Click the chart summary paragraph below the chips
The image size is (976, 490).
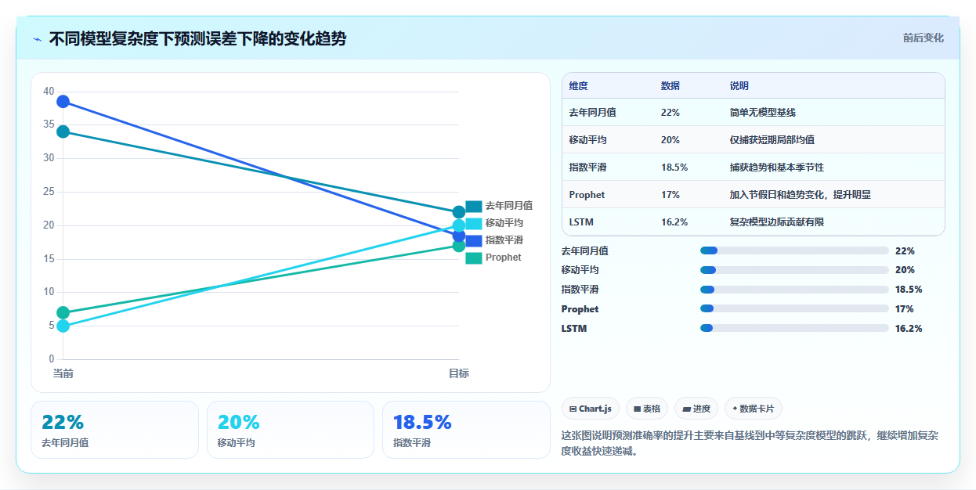point(753,443)
